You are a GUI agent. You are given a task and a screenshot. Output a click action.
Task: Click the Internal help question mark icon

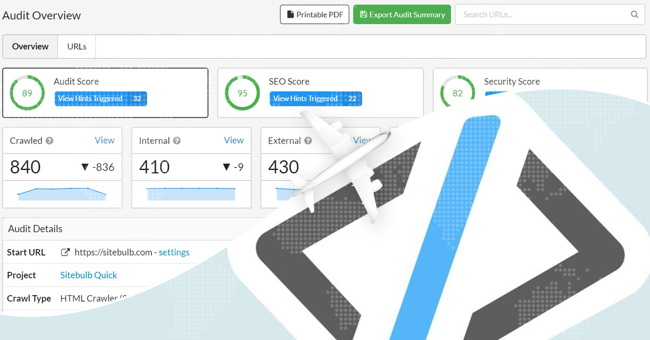[178, 140]
